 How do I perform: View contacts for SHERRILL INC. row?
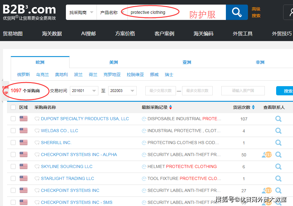coord(278,143)
